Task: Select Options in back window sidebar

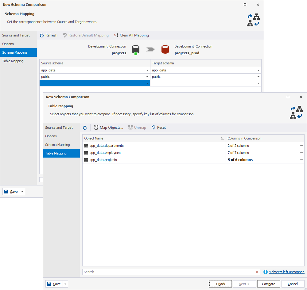Action: pyautogui.click(x=18, y=44)
